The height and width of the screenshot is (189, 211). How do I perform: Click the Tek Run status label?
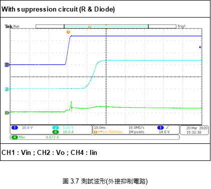click(12, 27)
